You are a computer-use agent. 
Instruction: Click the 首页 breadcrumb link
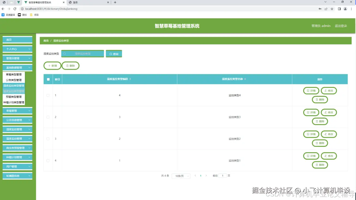click(x=46, y=41)
